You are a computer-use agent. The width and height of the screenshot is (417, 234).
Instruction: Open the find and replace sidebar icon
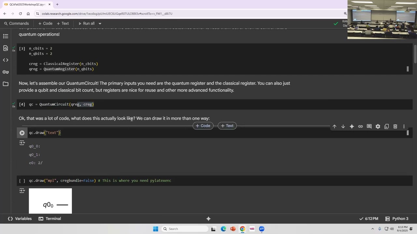6,48
